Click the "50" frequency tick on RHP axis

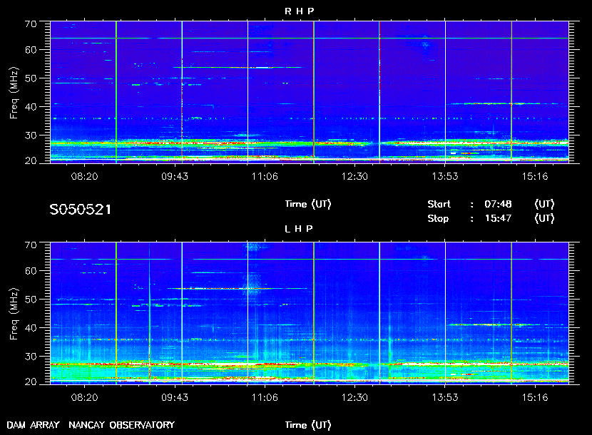pos(31,78)
